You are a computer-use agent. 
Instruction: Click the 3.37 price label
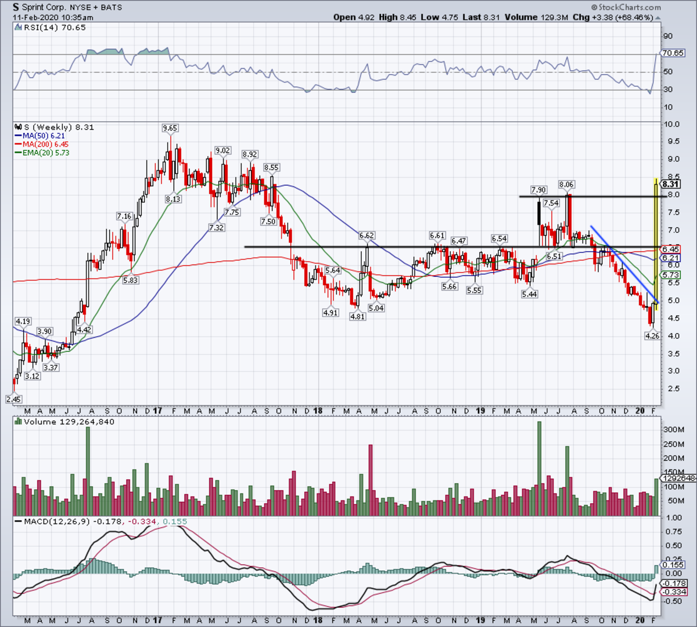(51, 367)
